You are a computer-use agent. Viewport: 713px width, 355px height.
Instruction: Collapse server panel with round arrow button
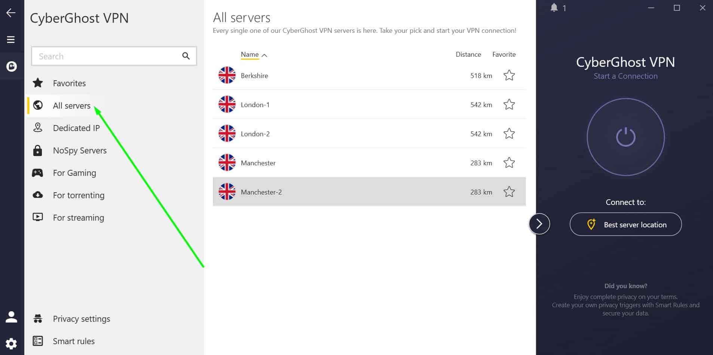click(x=539, y=224)
